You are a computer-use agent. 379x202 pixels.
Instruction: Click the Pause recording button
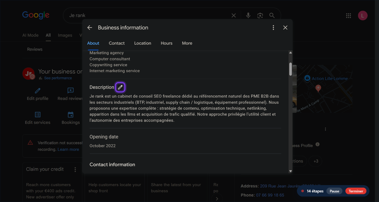tap(334, 191)
